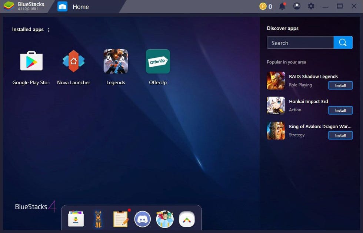Image resolution: width=363 pixels, height=233 pixels.
Task: Open Discord from the bottom dock
Action: (142, 219)
